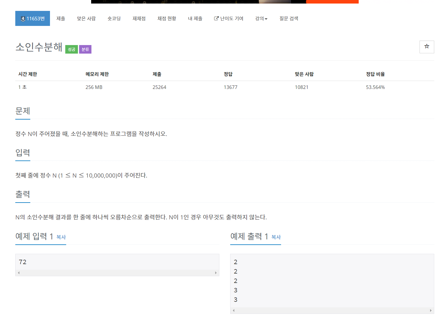Click the sample input value 72
This screenshot has width=446, height=318.
click(x=23, y=262)
